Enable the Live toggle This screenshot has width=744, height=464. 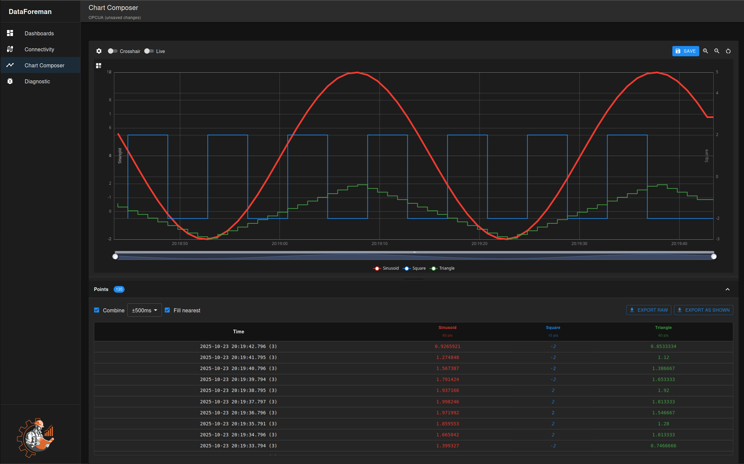(149, 51)
